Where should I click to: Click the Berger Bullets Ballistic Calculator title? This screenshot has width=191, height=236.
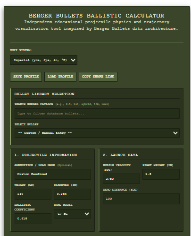tap(96, 16)
